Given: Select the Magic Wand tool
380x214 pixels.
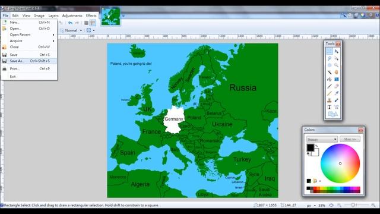Looking at the screenshot, I should pos(330,73).
